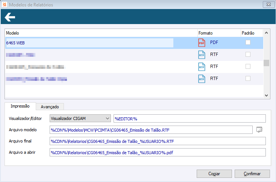Screen dimensions: 276x182
Task: Click the list scrollbar up arrow
Action: tap(266, 33)
